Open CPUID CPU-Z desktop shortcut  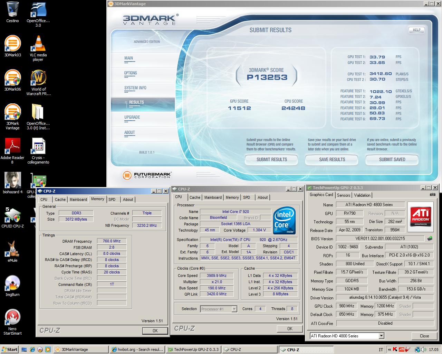(12, 218)
